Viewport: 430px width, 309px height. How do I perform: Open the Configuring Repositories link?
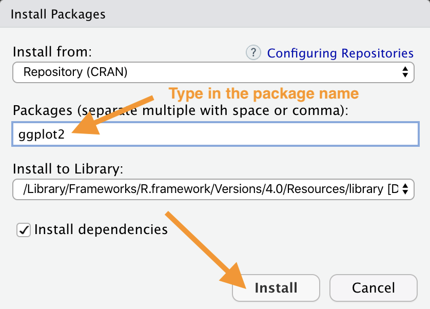point(340,53)
